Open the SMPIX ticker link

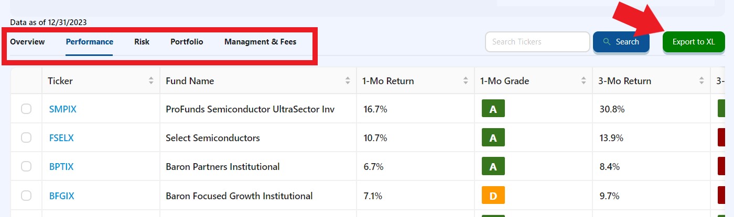63,109
